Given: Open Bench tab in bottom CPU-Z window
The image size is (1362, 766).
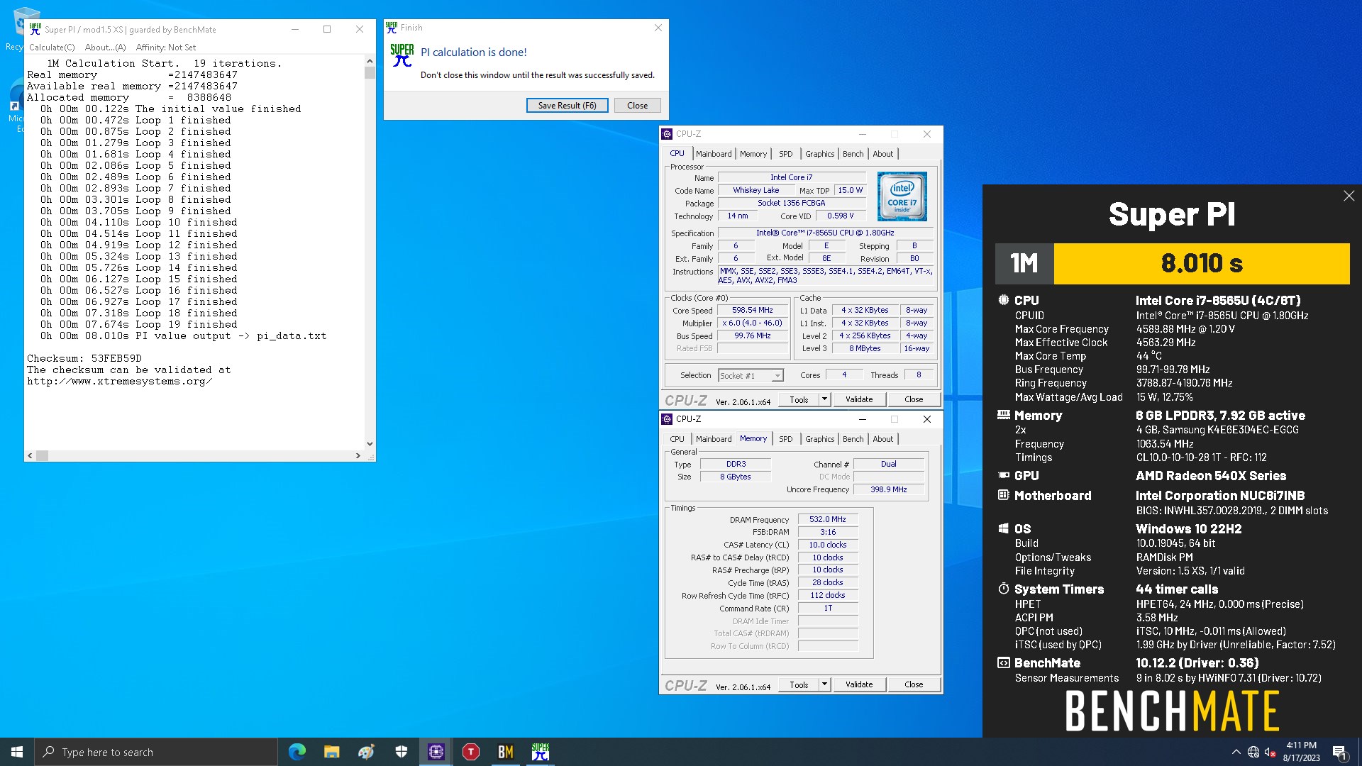Looking at the screenshot, I should click(x=853, y=439).
